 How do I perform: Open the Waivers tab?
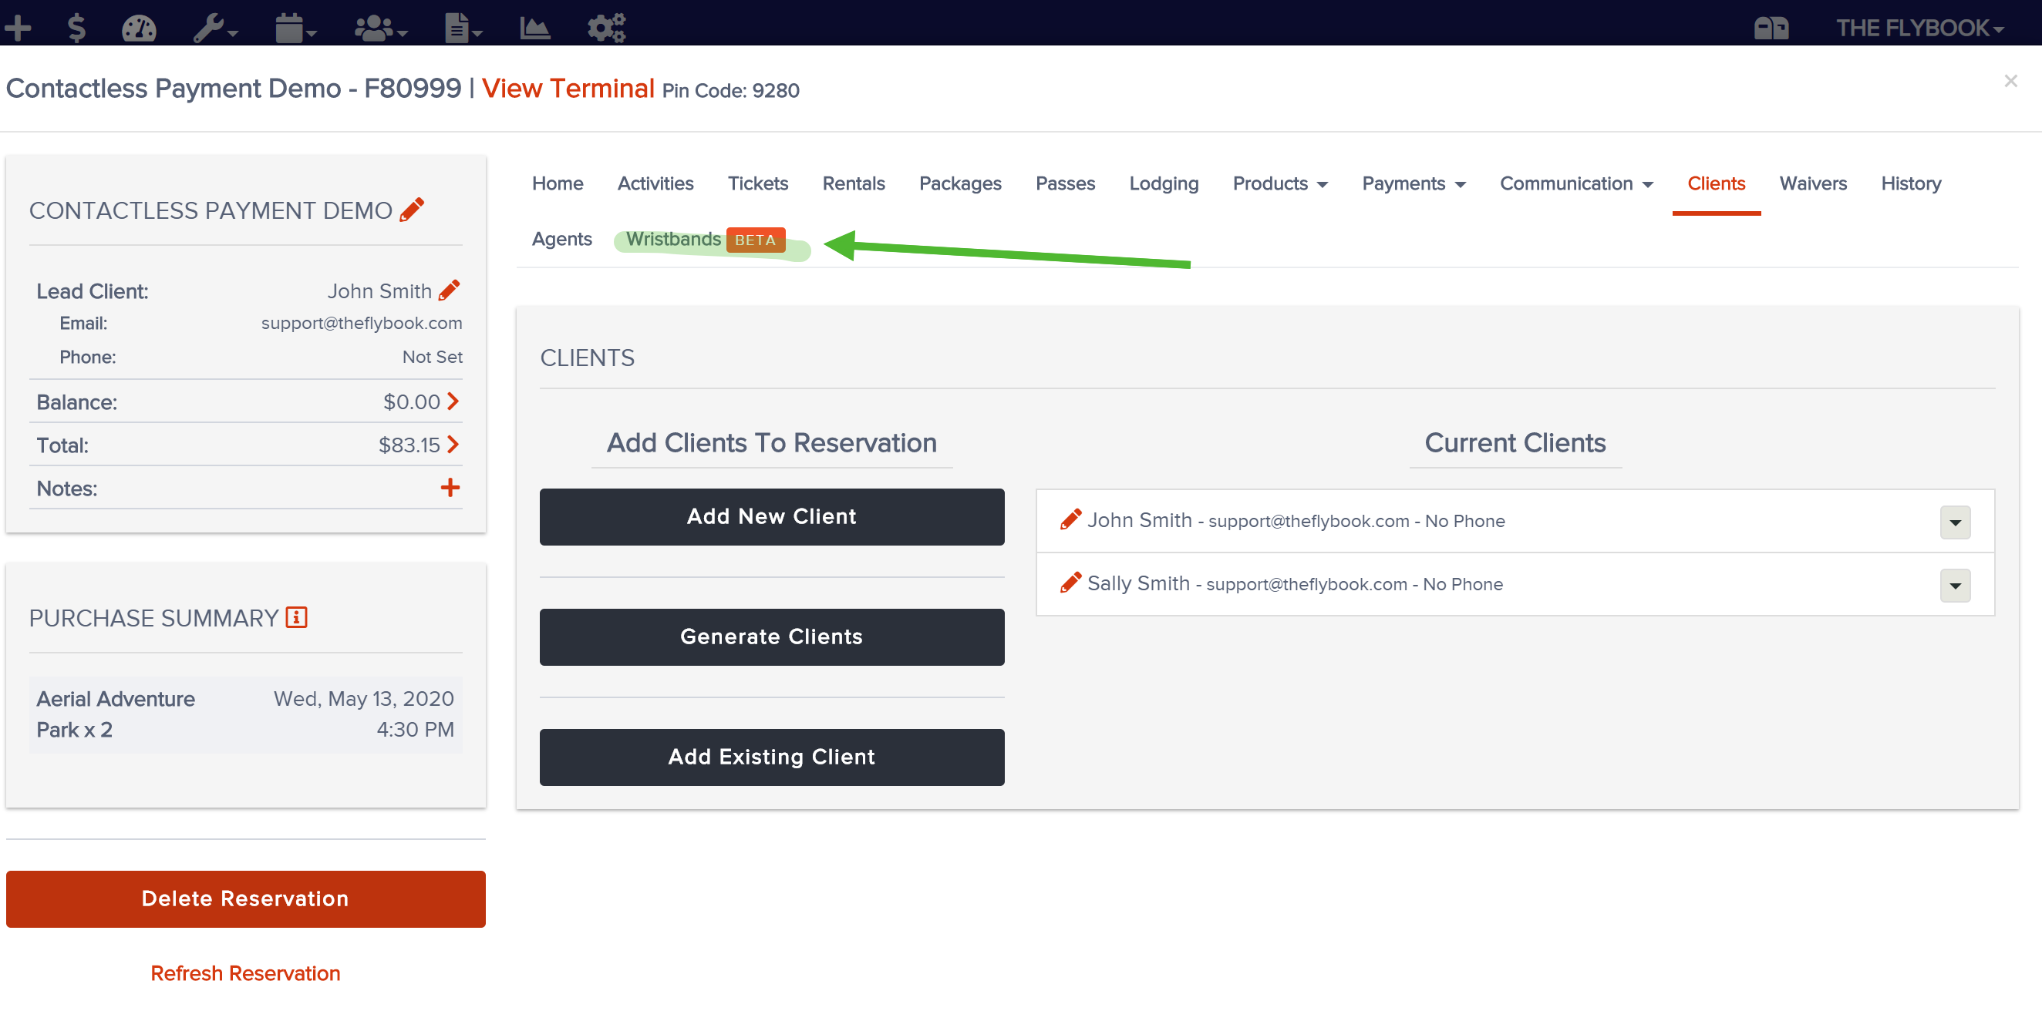tap(1813, 183)
